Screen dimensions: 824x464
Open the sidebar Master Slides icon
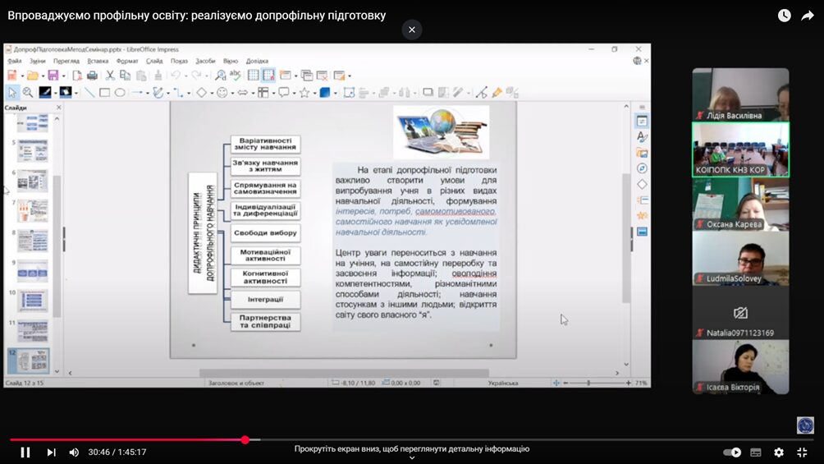tap(642, 232)
